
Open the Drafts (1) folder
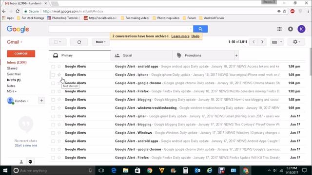(14, 80)
